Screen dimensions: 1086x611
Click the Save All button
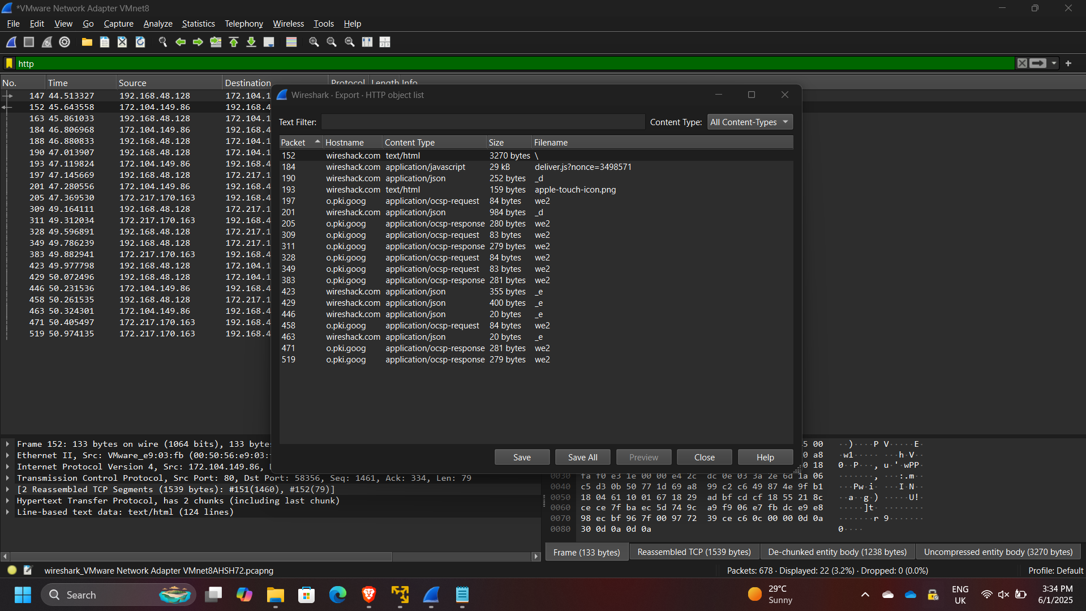582,457
